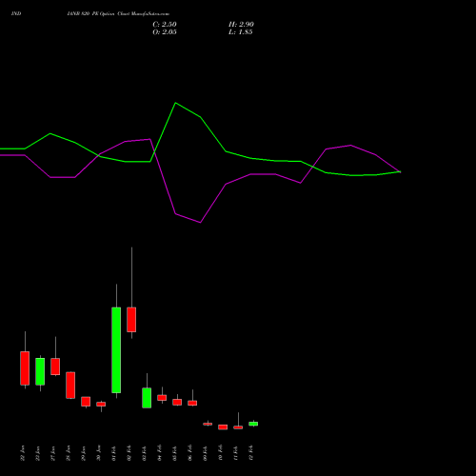
Task: Click the red candle above 27 Jan
Action: pyautogui.click(x=55, y=367)
